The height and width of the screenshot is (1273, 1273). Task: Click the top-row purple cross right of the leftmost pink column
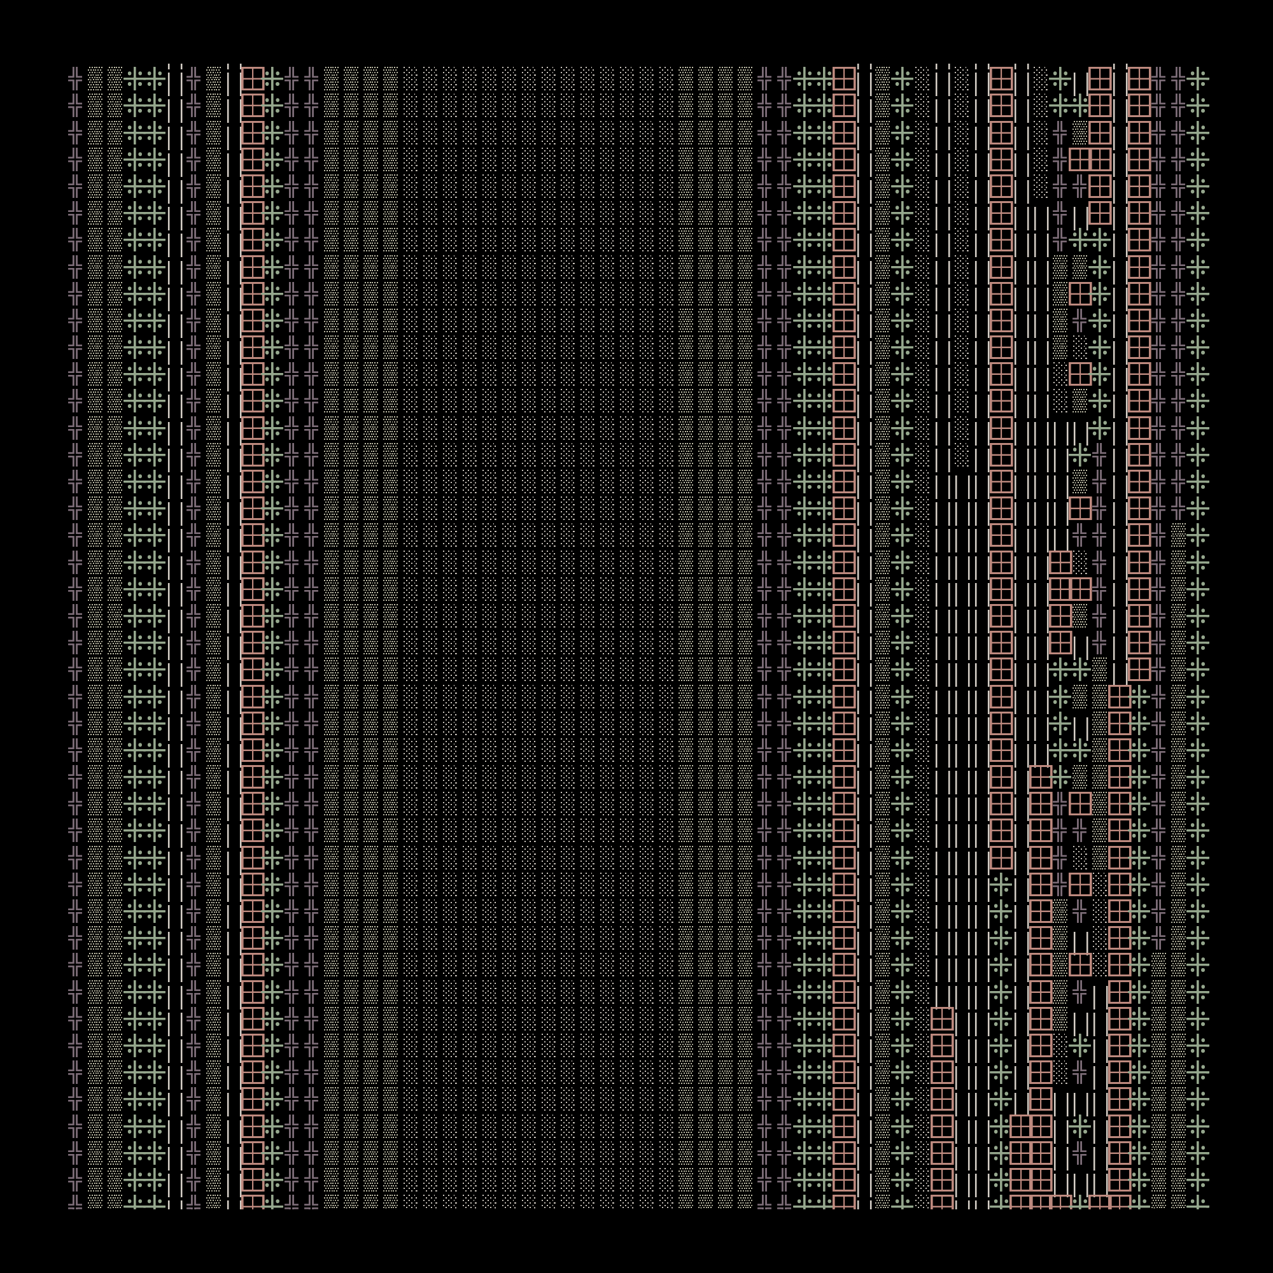point(292,78)
